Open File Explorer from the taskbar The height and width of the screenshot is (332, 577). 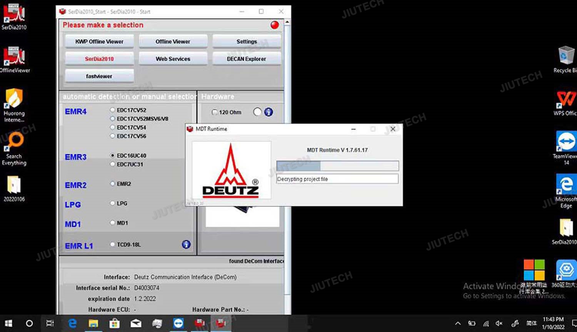[93, 324]
